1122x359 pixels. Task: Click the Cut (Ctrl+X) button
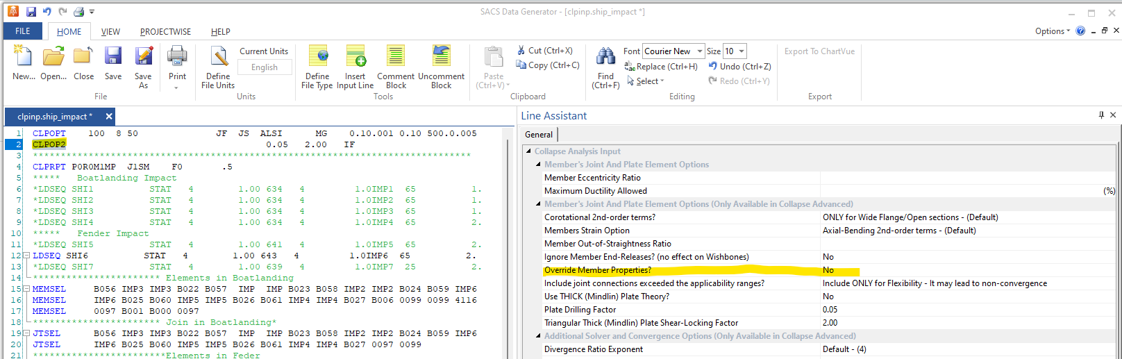[544, 51]
